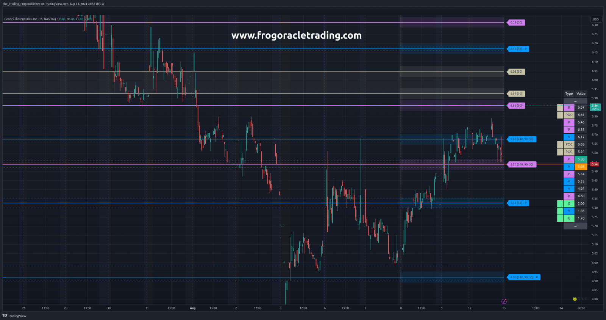Click the green highlighted 5.86 value cell
This screenshot has width=606, height=320.
click(581, 159)
